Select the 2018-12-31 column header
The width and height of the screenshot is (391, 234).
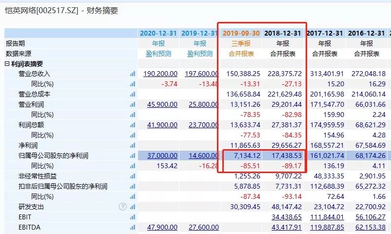pos(283,33)
